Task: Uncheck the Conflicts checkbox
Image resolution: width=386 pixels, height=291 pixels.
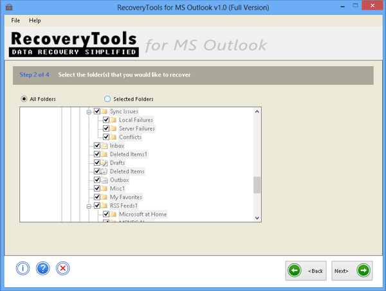Action: coord(106,137)
